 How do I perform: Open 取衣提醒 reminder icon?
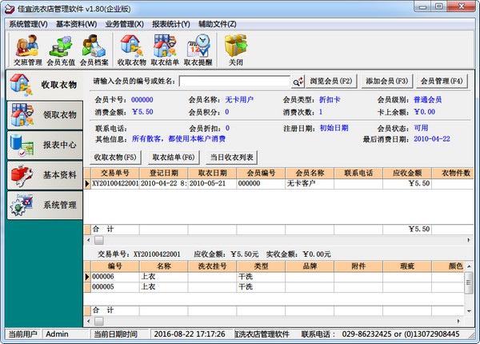(x=198, y=50)
